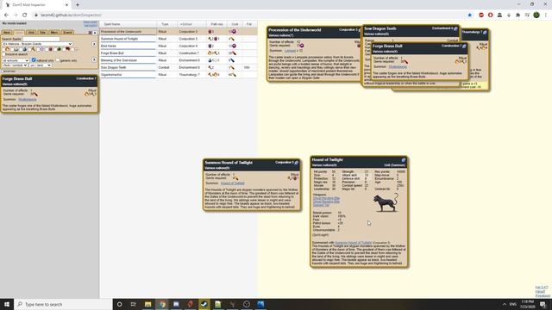Select Forge Brass Bull table row

point(179,53)
